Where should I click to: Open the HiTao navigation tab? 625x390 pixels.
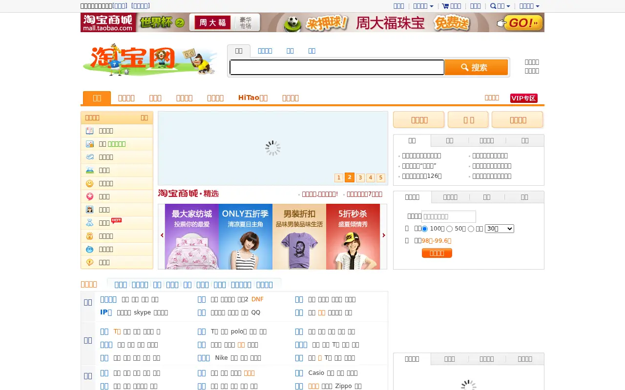253,97
